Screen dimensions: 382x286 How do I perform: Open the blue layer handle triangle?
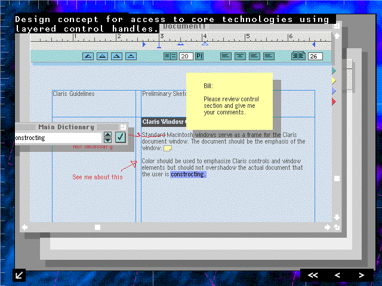pyautogui.click(x=334, y=91)
